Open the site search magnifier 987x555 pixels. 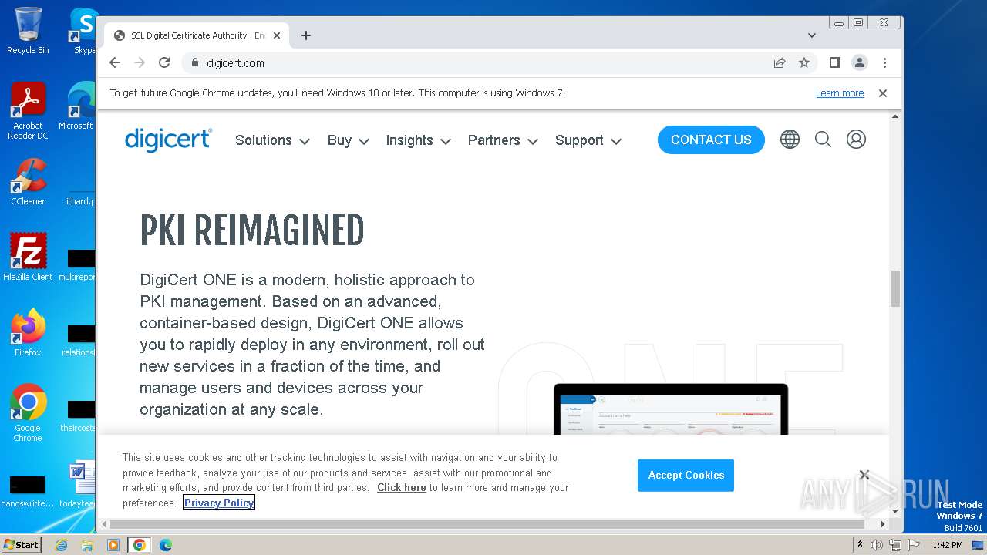[x=823, y=140]
